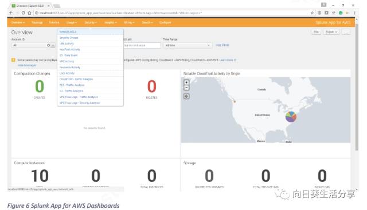367x210 pixels.
Task: Open the Overview menu in nav bar
Action: (18, 22)
